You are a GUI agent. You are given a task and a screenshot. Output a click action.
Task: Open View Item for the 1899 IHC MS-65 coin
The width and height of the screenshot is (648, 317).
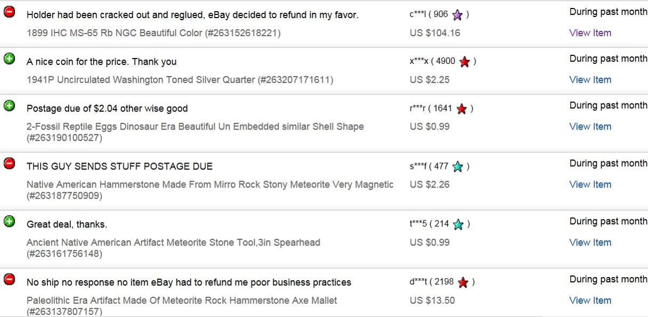pos(590,33)
